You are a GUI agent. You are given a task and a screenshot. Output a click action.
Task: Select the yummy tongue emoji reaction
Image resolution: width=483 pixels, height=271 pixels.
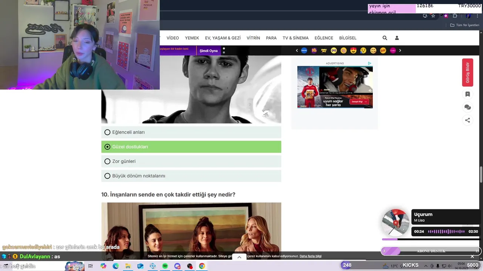click(373, 50)
